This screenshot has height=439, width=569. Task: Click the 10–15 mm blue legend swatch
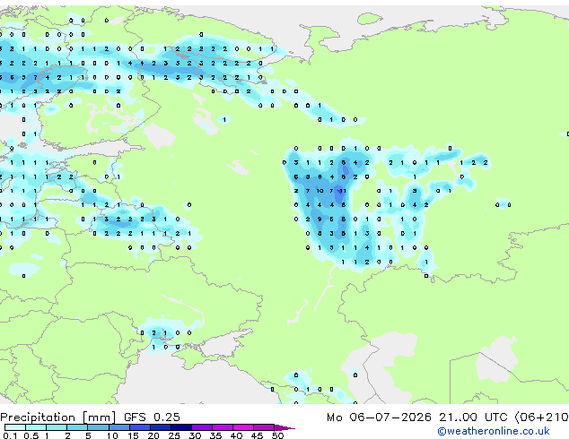point(119,427)
